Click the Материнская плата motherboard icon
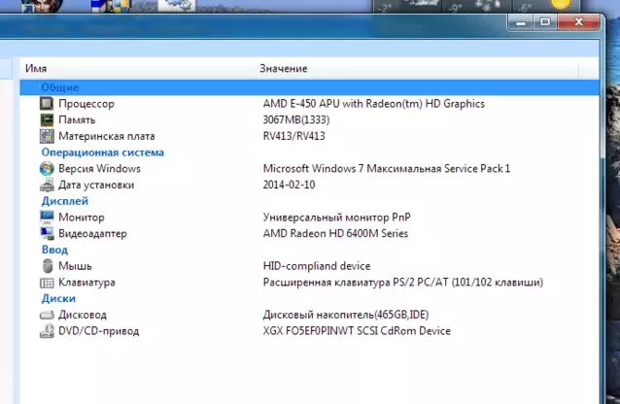 click(47, 136)
